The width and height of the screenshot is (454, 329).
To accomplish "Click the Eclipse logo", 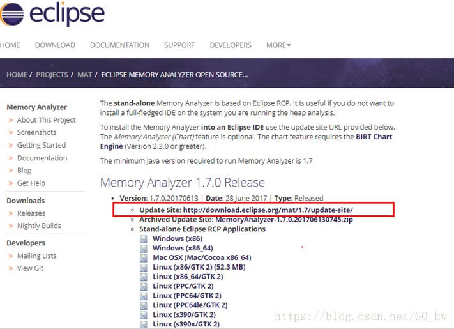I will (52, 14).
